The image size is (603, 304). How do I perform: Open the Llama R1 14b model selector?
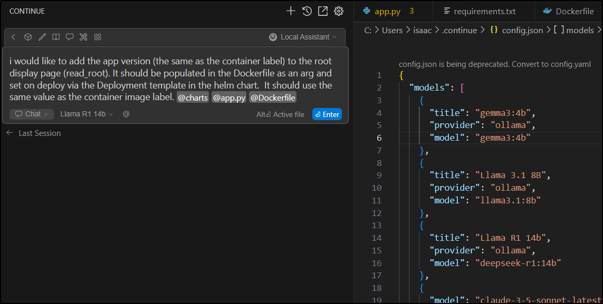87,114
